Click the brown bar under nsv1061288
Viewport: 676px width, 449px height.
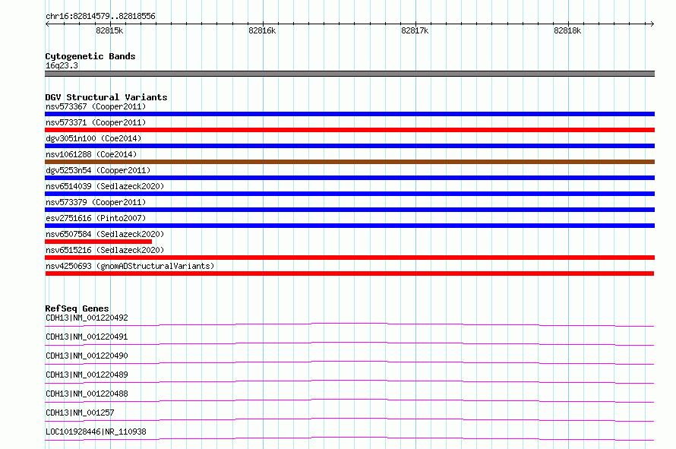click(349, 162)
